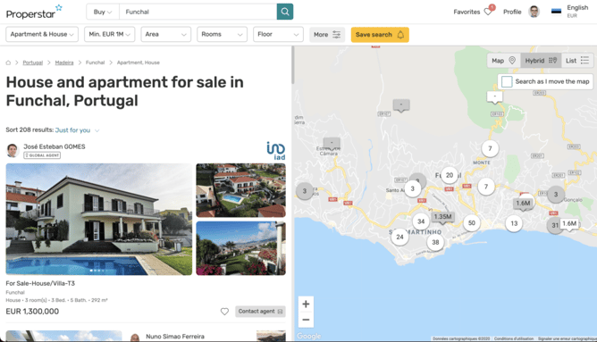Click the search magnifier button

coord(285,12)
